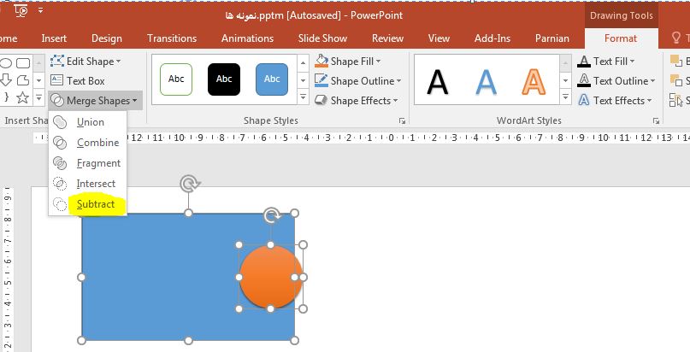Click the Start From Beginning quick access icon

click(x=21, y=9)
